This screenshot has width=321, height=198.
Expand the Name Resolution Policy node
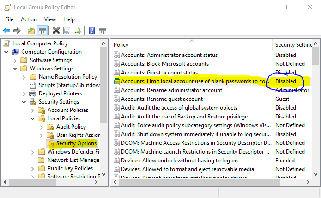pos(24,77)
